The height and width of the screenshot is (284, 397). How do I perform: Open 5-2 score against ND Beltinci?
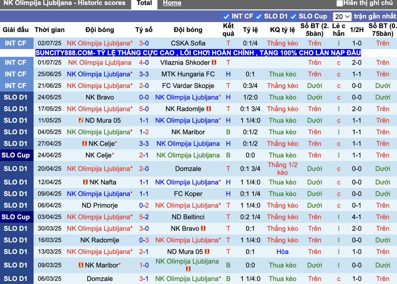[144, 217]
